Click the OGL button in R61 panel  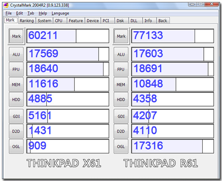pos(121,147)
